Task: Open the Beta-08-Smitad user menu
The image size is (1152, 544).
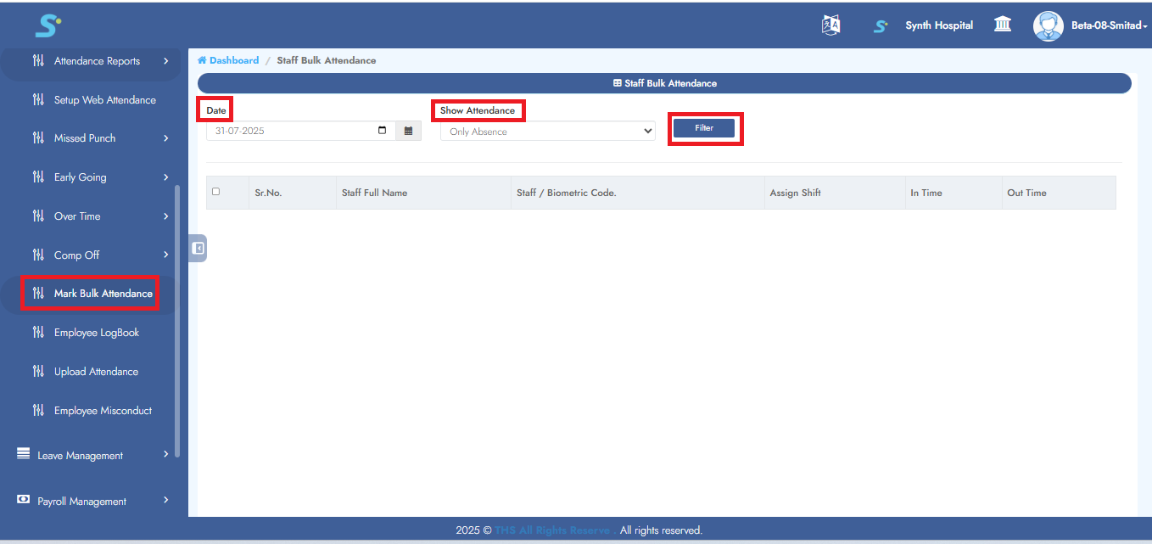Action: point(1108,25)
